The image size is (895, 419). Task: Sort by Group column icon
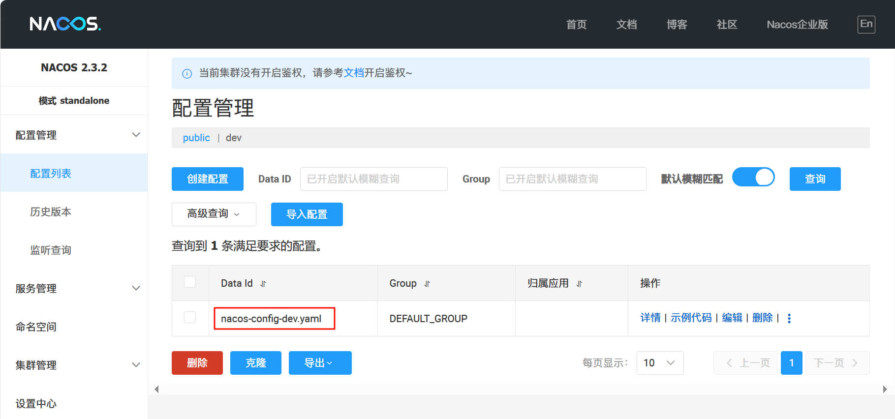point(427,284)
